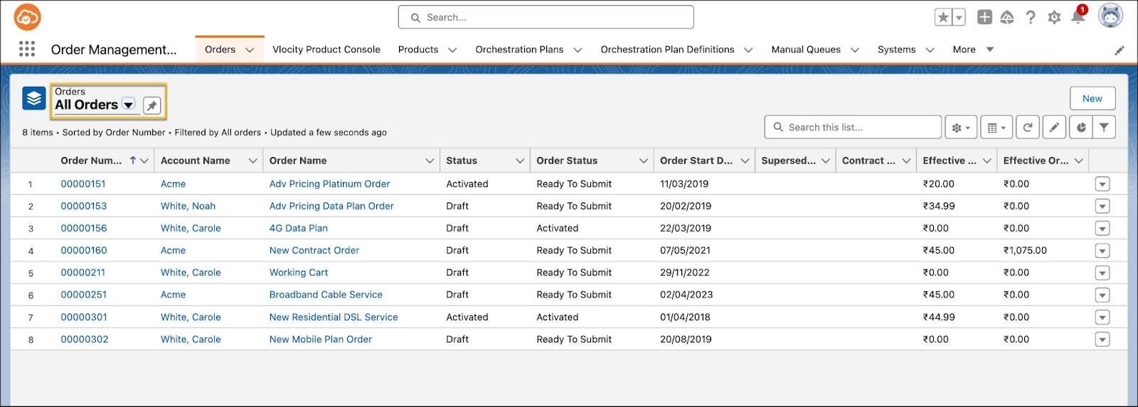
Task: Click the New order button
Action: 1092,98
